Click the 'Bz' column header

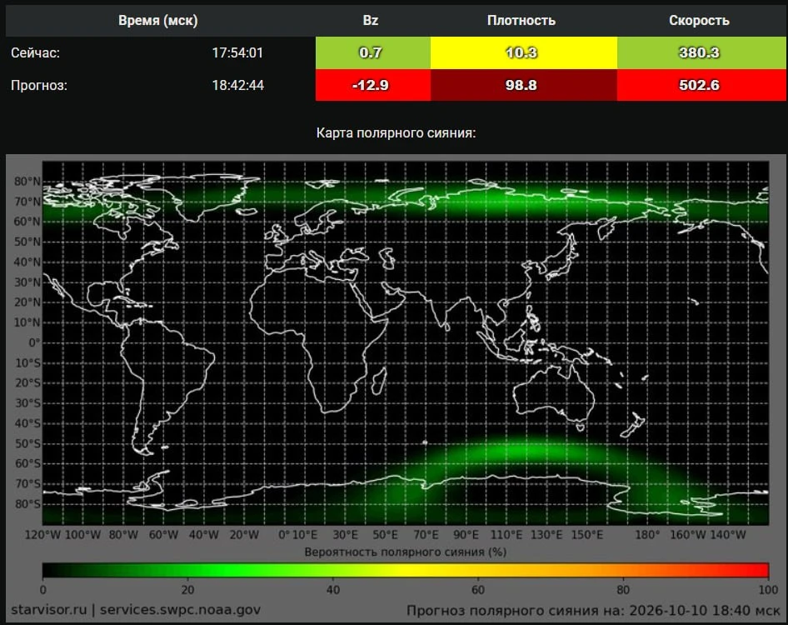pos(371,21)
